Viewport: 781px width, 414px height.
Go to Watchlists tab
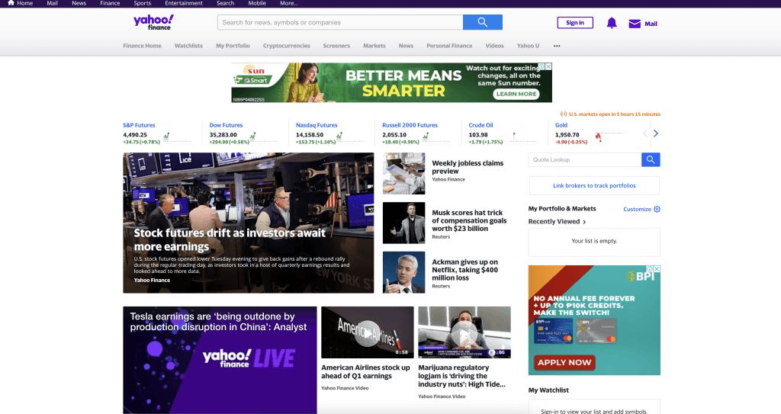pos(188,46)
